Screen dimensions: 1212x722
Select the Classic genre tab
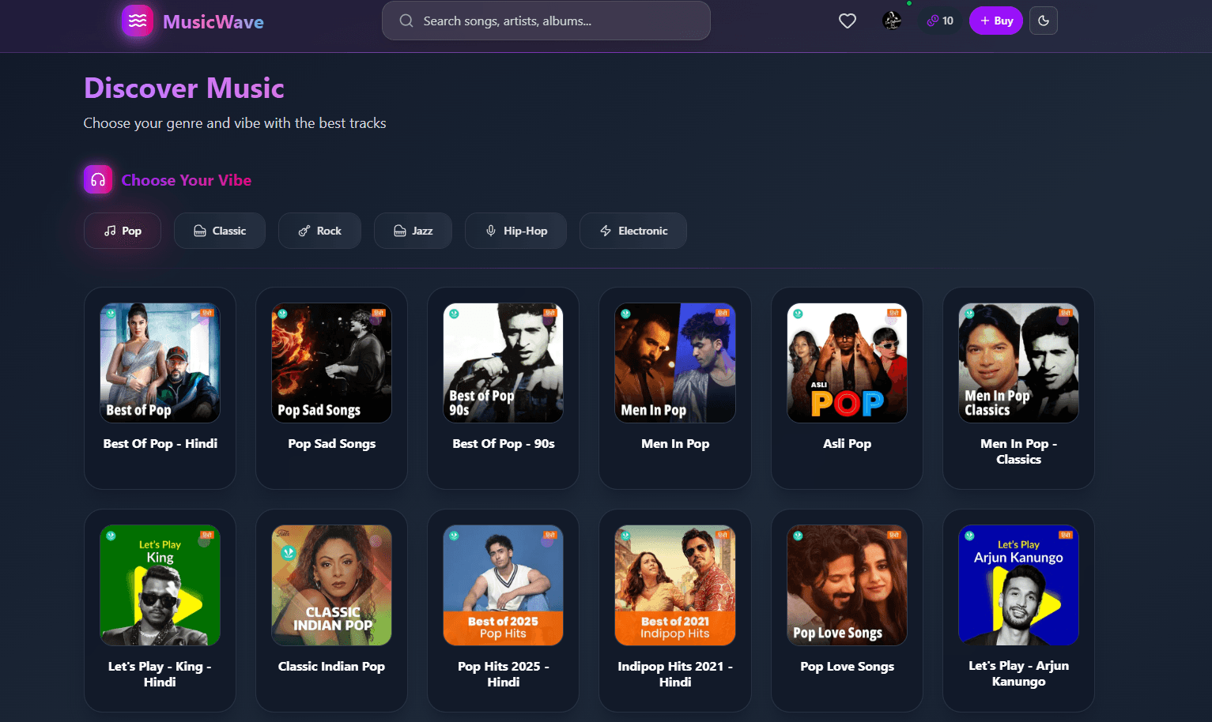[220, 231]
